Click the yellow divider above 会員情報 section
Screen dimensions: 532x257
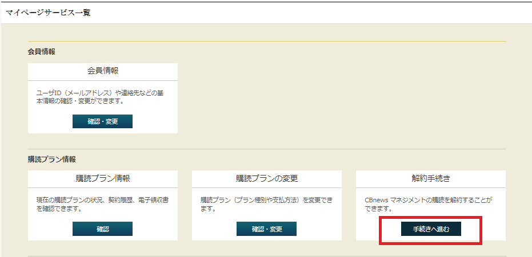(267, 42)
